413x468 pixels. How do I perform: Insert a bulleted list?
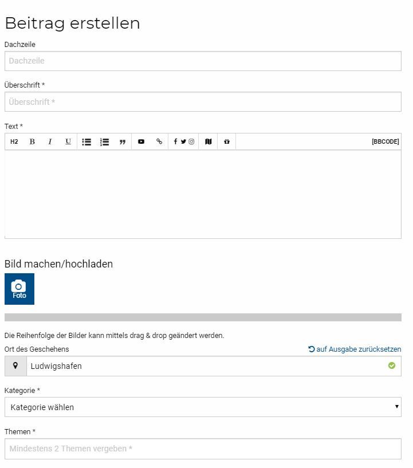click(86, 141)
